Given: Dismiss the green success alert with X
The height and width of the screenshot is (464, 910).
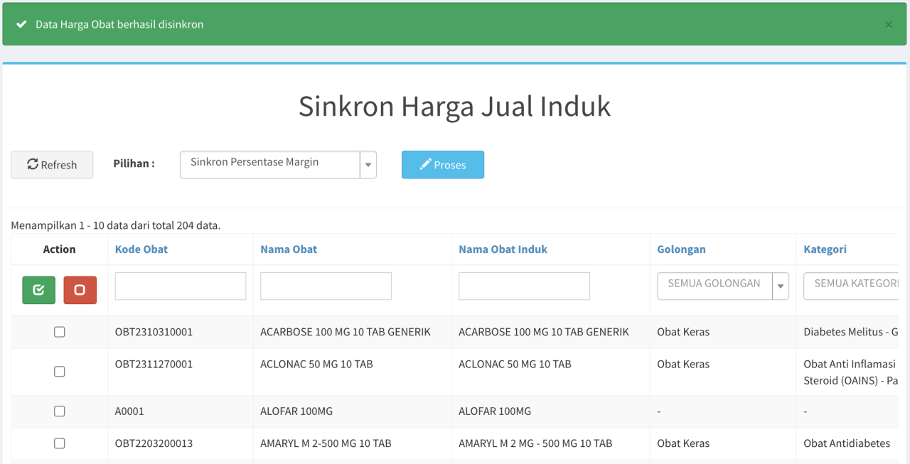Looking at the screenshot, I should coord(888,25).
